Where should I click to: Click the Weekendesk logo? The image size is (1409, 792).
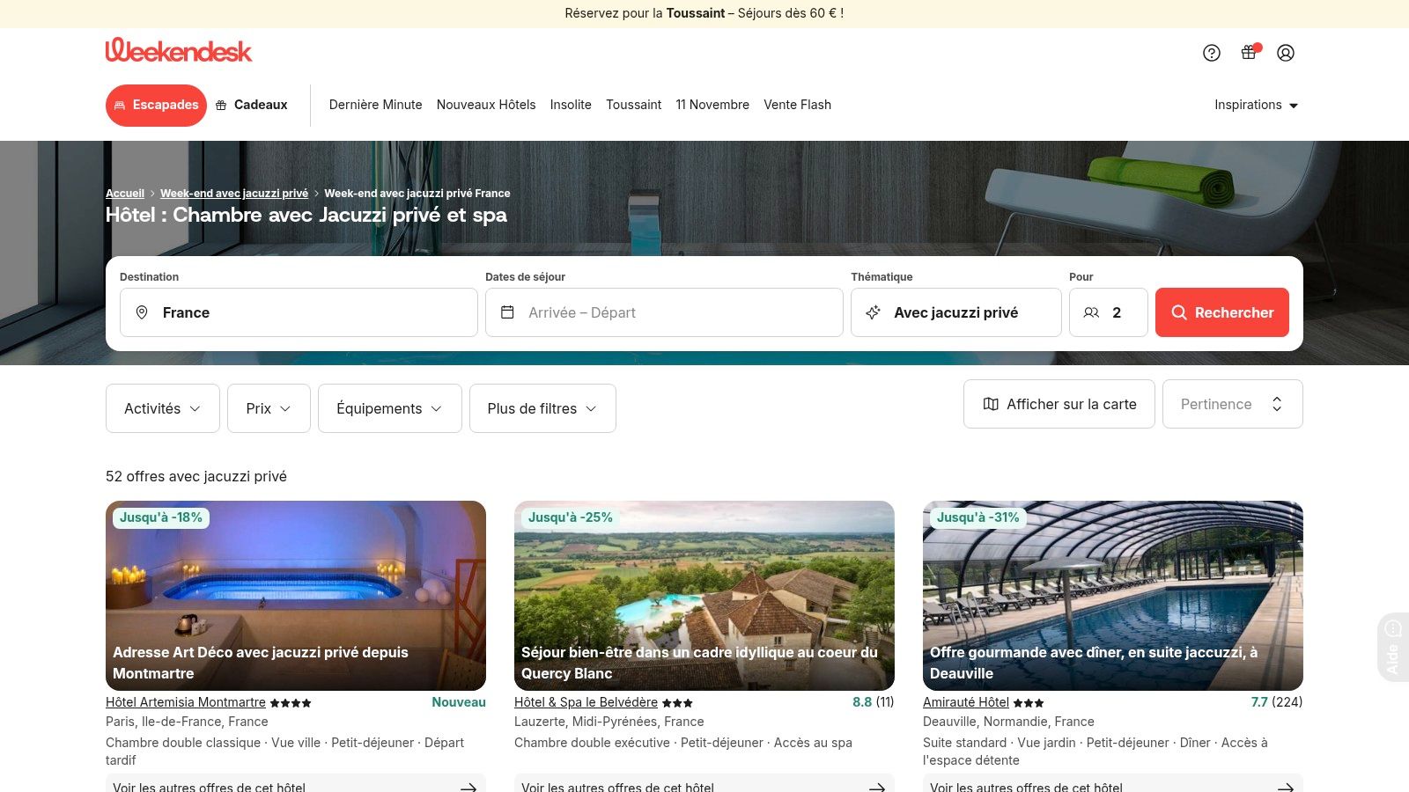[179, 50]
